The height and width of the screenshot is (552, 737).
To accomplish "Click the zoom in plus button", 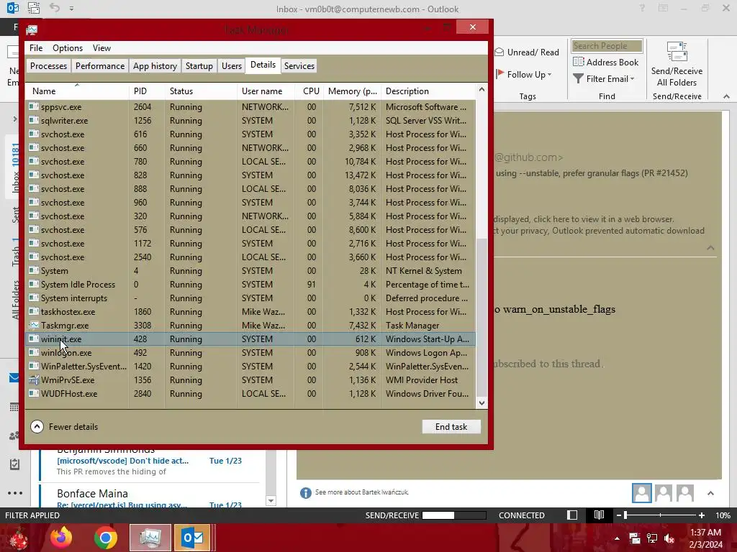I will (x=701, y=515).
